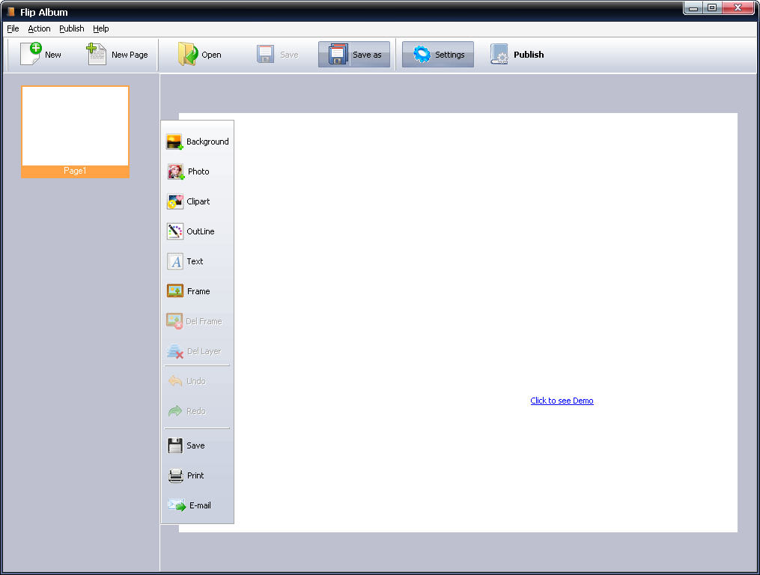Screen dimensions: 760x575
Task: Select the Background image icon
Action: point(174,142)
